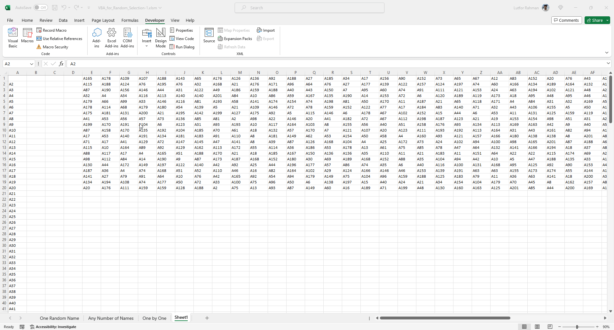
Task: Switch to Page Break Preview
Action: click(x=550, y=327)
